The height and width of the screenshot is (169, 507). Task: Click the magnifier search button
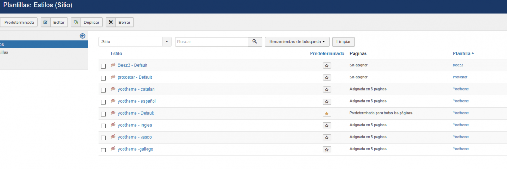pyautogui.click(x=255, y=41)
